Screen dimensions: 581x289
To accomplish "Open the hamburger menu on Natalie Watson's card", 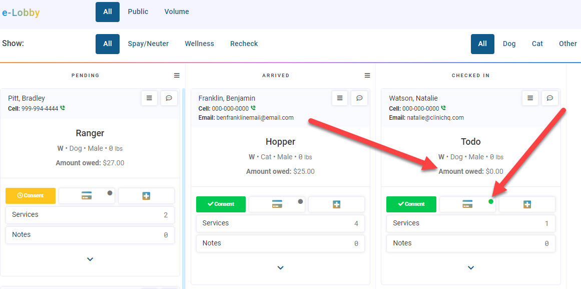I will tap(530, 98).
